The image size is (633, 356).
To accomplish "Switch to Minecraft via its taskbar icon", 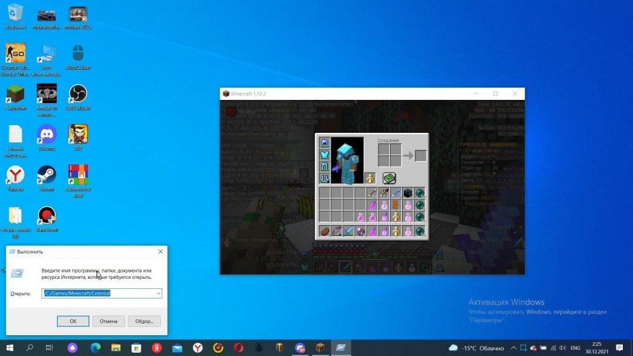I will (320, 348).
